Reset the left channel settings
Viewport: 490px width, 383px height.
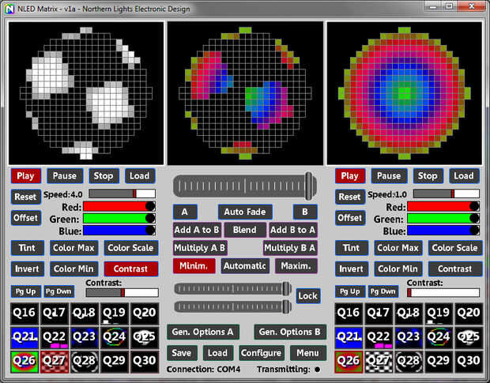(x=26, y=197)
